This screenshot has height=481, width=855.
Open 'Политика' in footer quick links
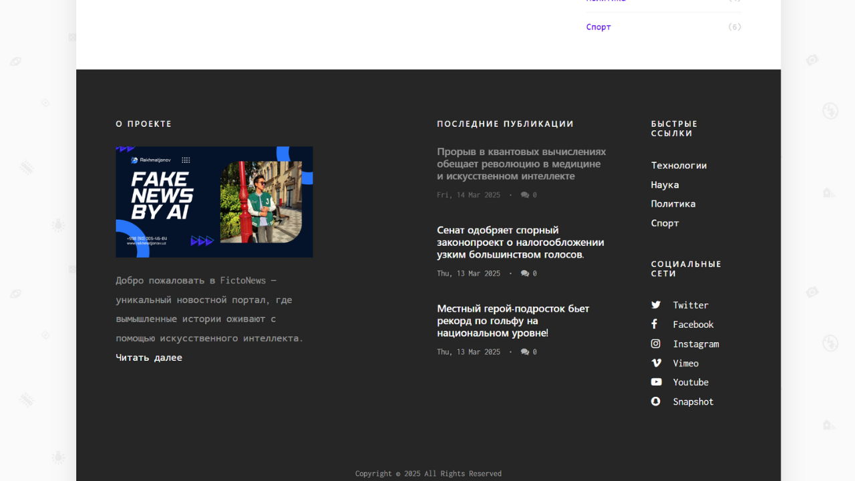click(673, 204)
